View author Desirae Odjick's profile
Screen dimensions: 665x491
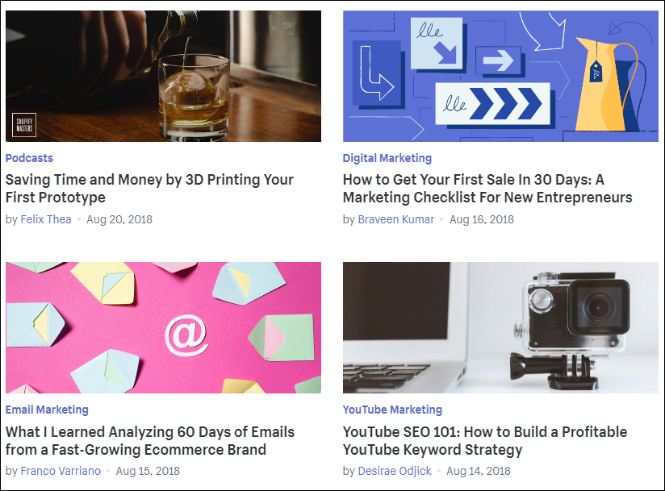395,471
